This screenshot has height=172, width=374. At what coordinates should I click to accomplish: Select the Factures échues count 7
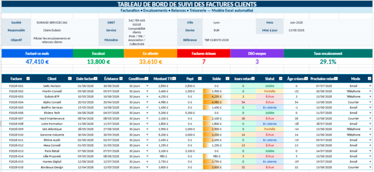point(204,62)
